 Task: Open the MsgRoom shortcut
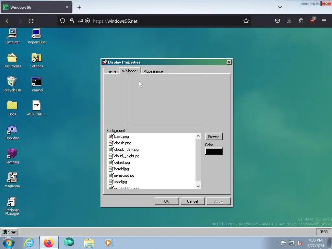coord(12,180)
